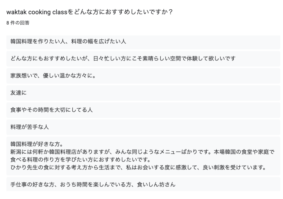The height and width of the screenshot is (199, 283).
Task: Click the response "料理が苦手な人"
Action: pos(143,127)
